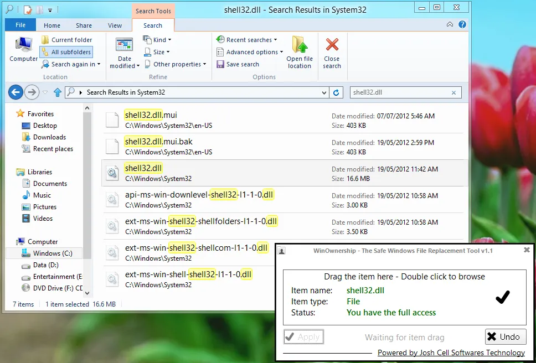Click the Computer search location icon

coord(24,50)
